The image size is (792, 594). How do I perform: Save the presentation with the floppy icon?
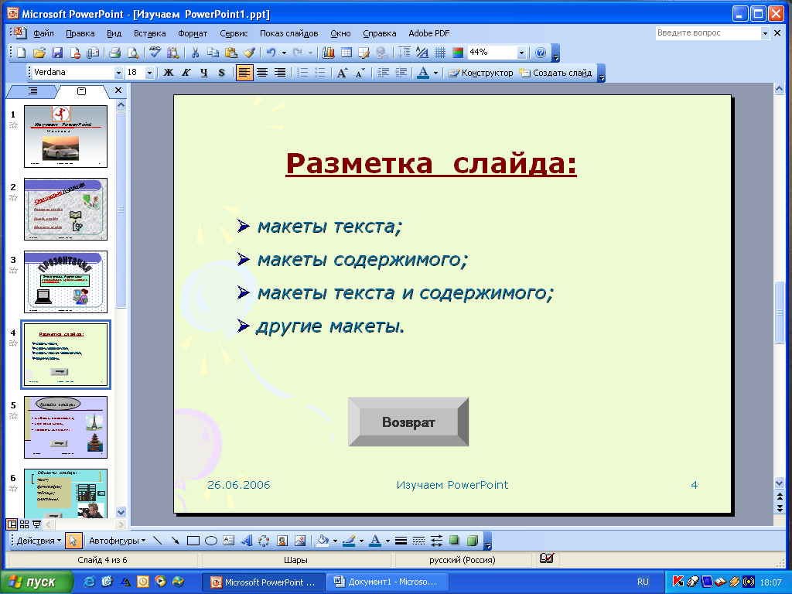57,53
